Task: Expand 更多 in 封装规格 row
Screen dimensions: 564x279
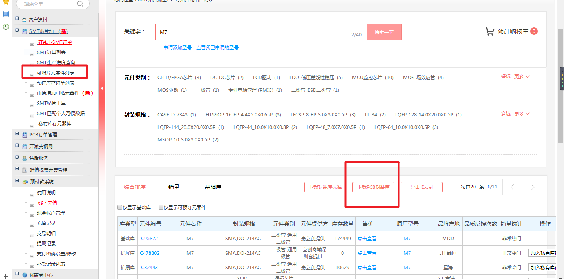Action: point(522,114)
